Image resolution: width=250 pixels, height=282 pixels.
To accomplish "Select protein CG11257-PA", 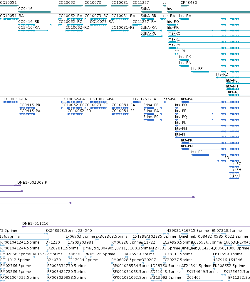I will [137, 102].
